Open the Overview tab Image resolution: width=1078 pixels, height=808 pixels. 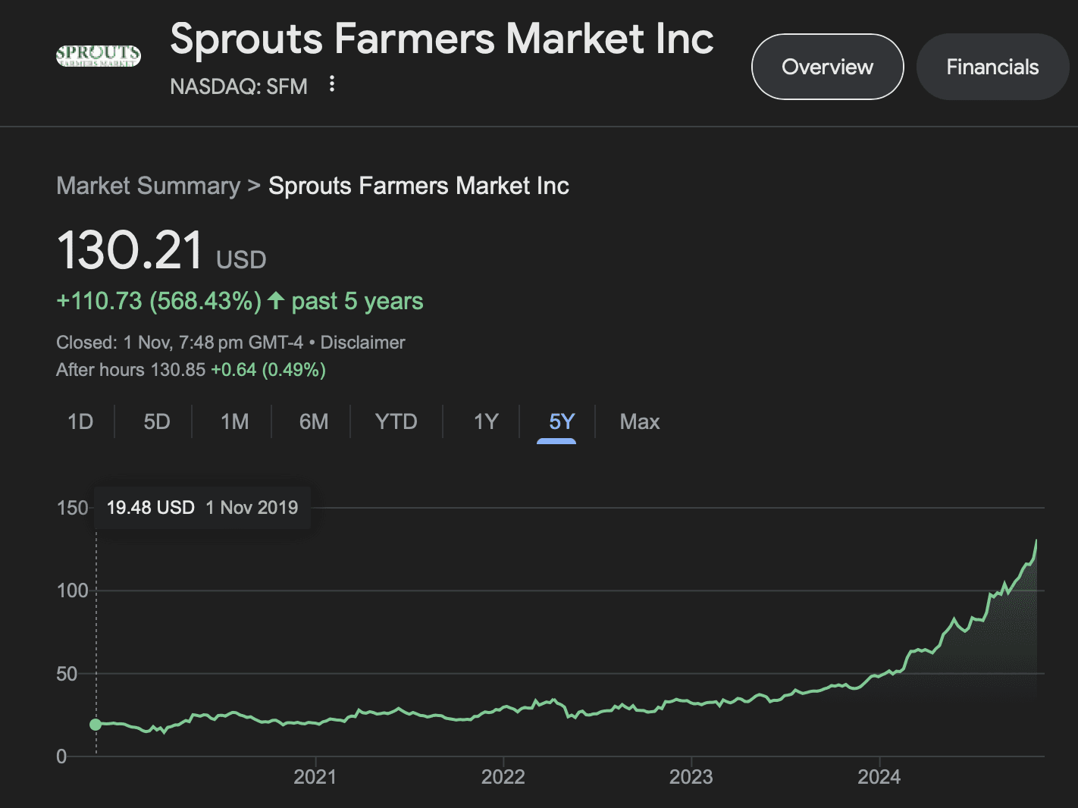(x=827, y=67)
